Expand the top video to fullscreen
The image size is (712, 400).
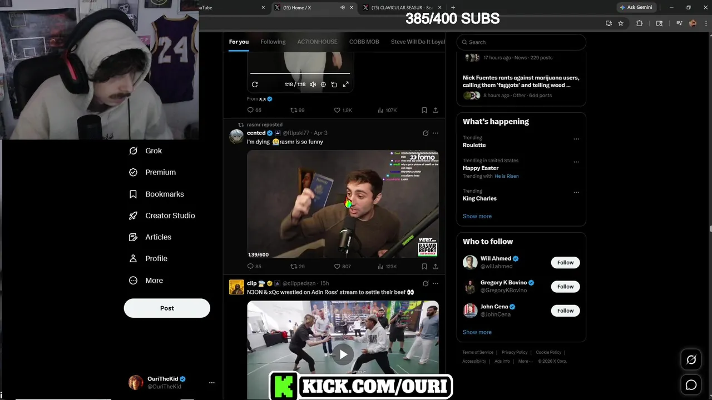(345, 84)
